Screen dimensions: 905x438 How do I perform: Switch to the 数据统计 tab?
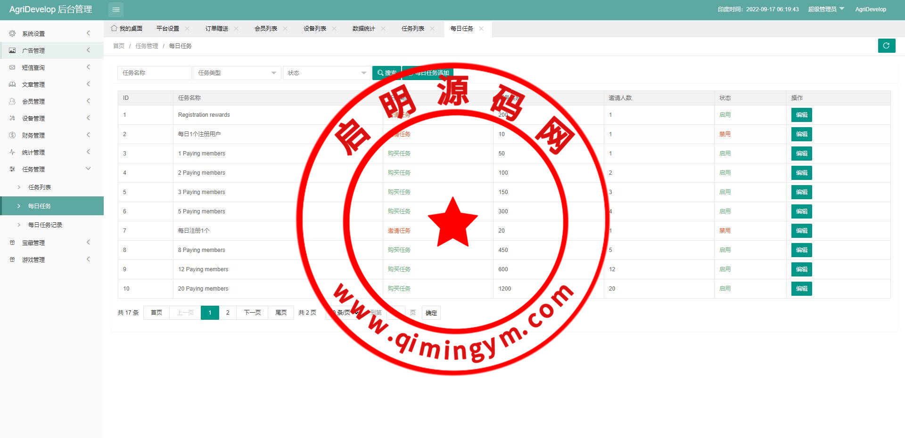tap(363, 29)
